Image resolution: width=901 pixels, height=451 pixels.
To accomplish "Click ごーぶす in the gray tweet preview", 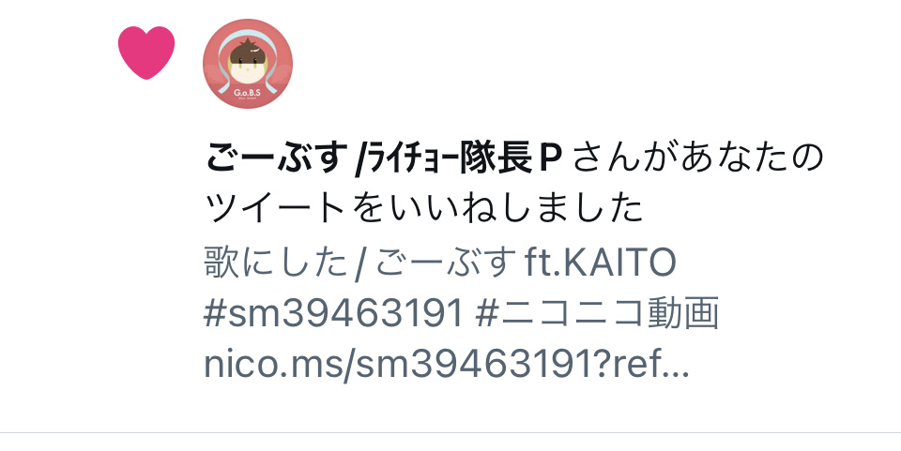I will [x=445, y=263].
